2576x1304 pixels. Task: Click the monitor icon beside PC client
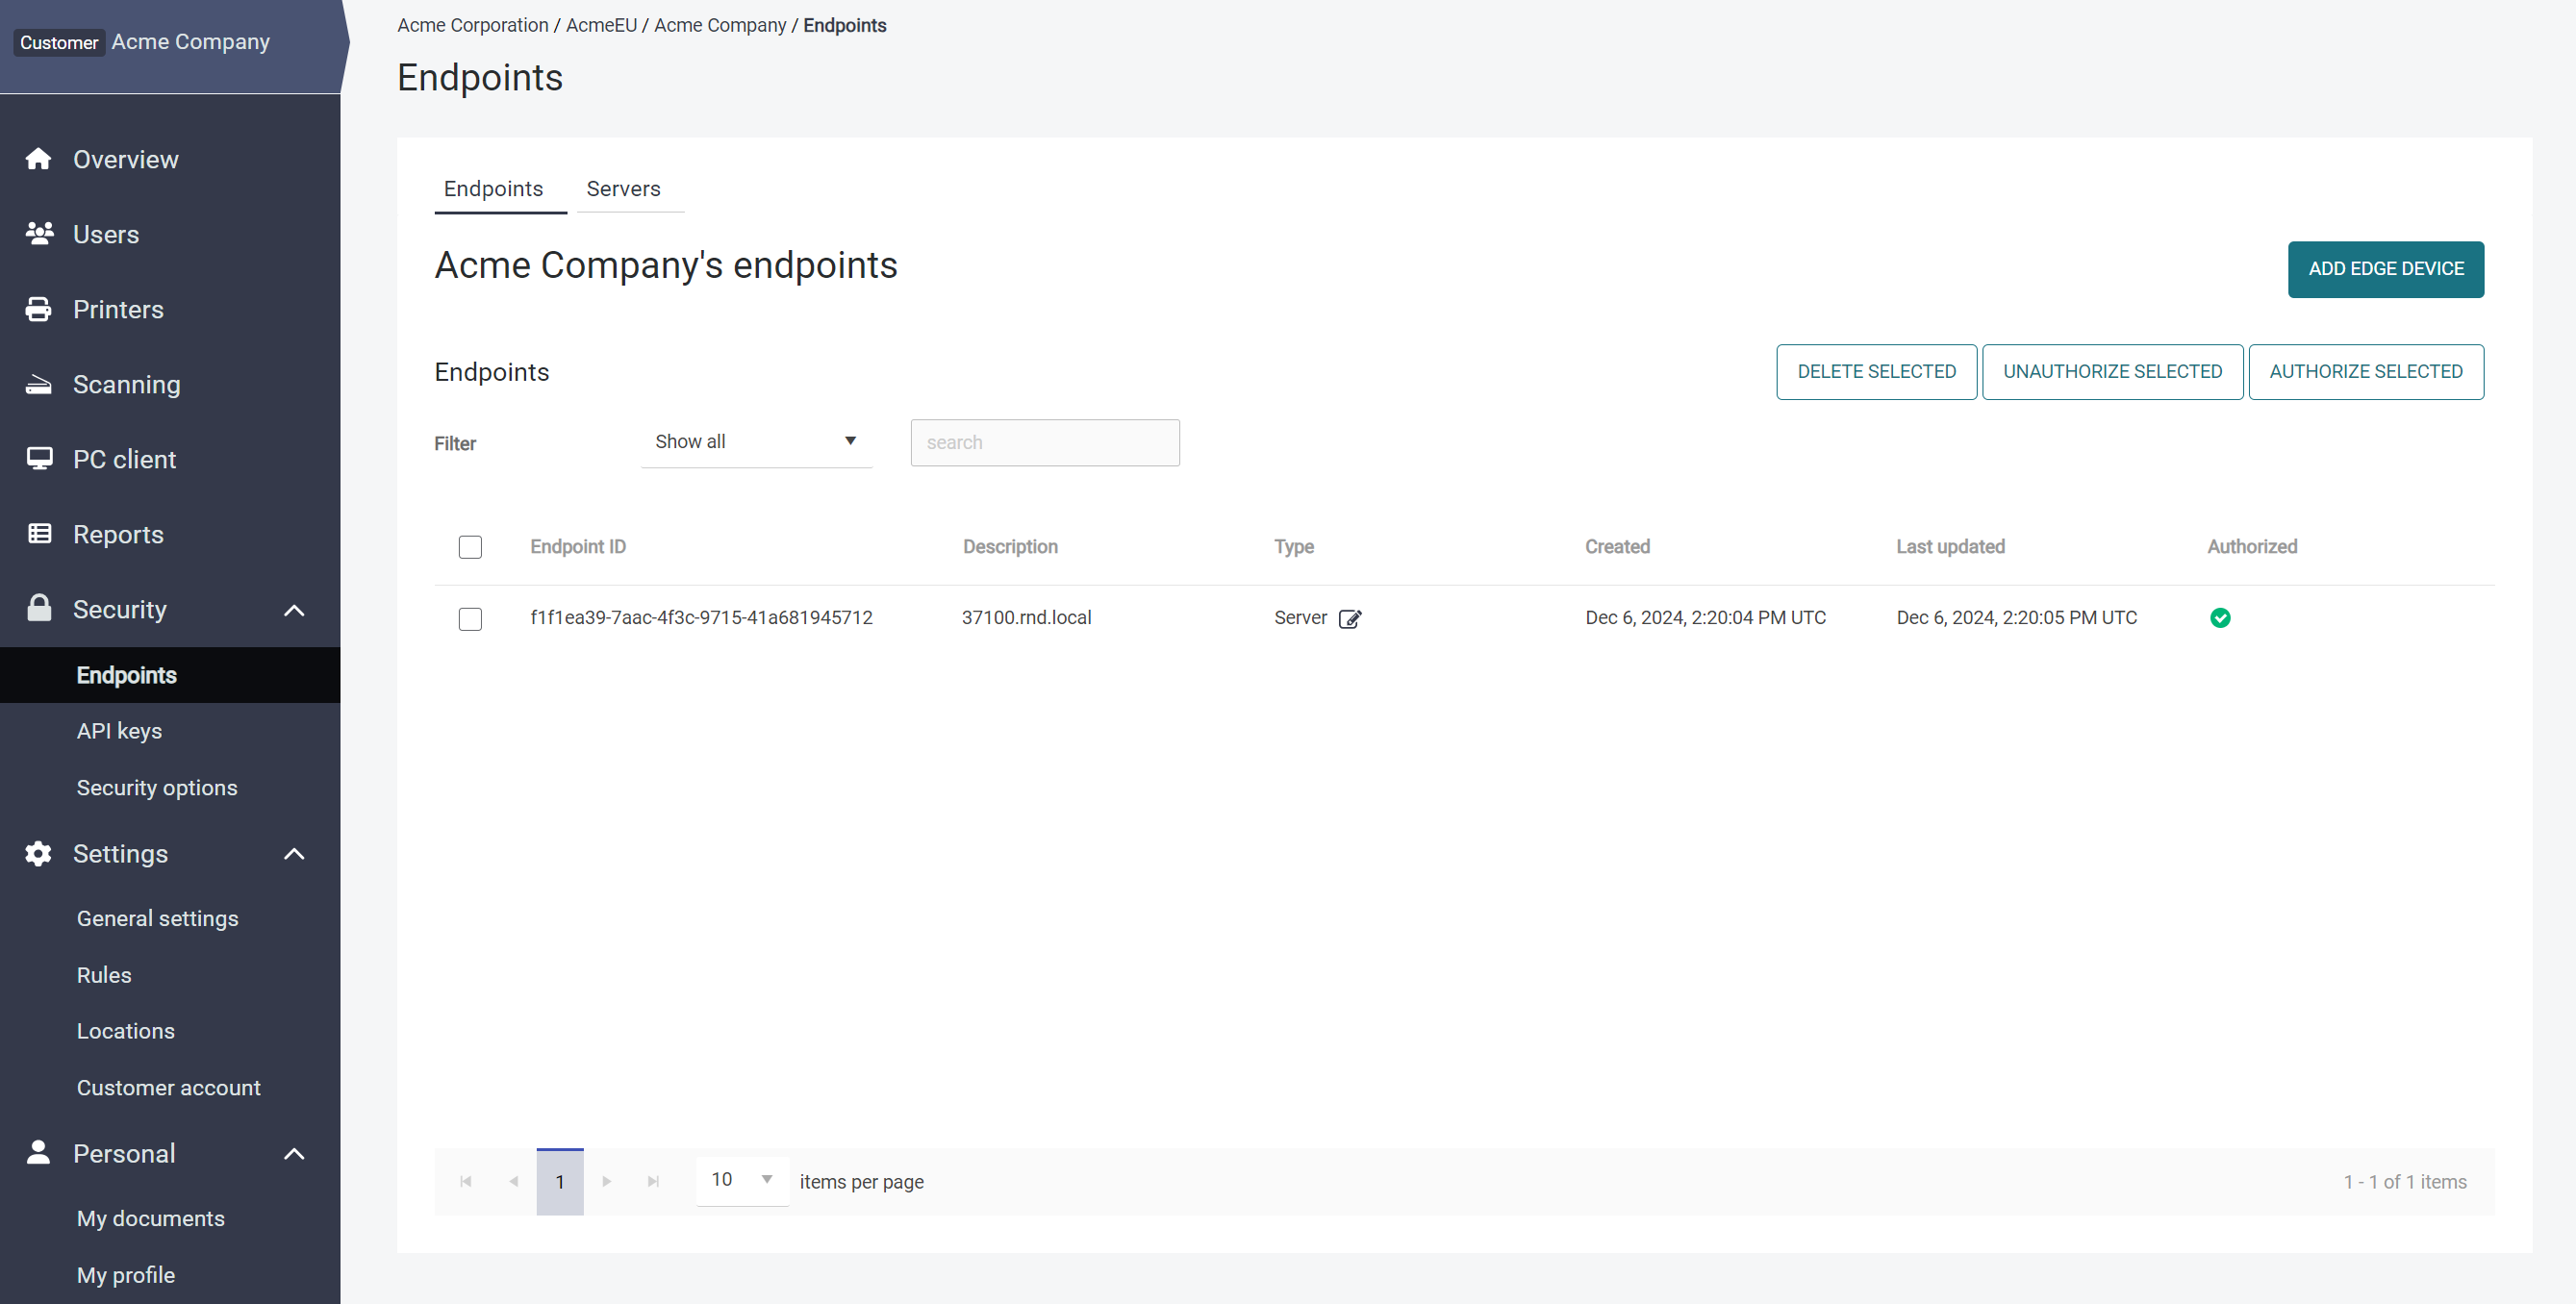click(x=39, y=459)
